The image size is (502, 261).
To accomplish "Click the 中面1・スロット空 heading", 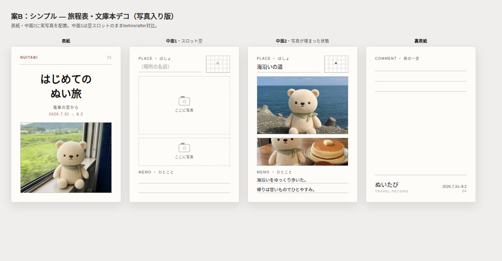I will (x=184, y=41).
